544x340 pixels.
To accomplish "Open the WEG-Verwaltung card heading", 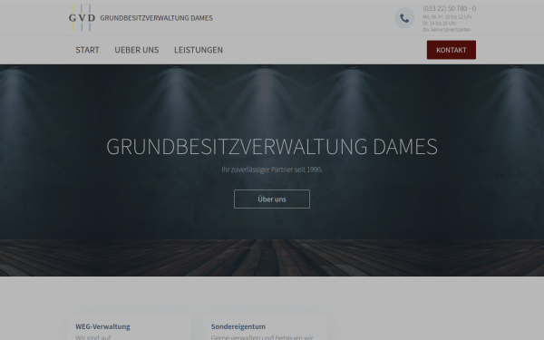I will click(x=102, y=326).
